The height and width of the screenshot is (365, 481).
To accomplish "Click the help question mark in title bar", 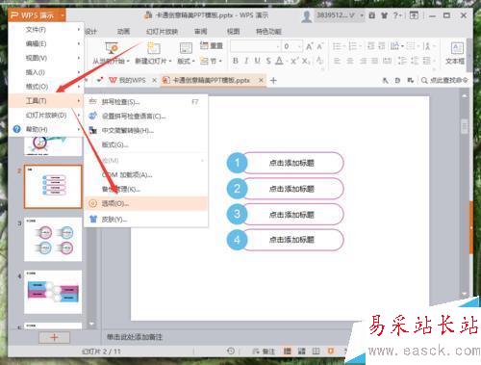I will coord(395,15).
